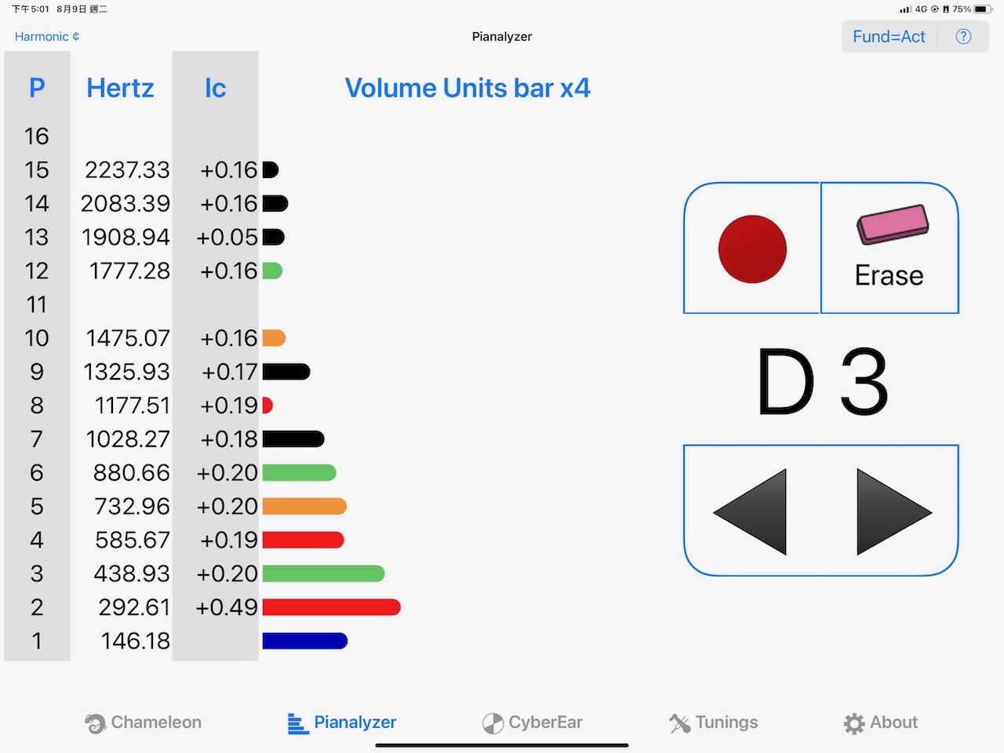Tap the Hertz column header
This screenshot has width=1004, height=753.
coord(120,89)
